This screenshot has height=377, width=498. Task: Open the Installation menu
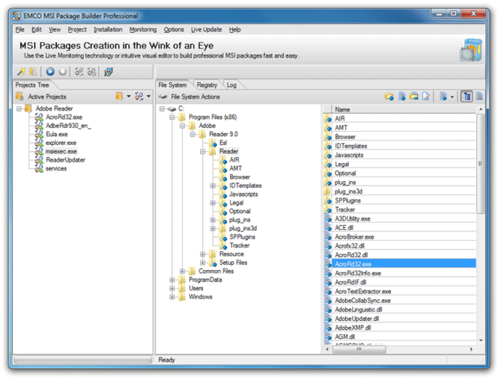tap(108, 29)
